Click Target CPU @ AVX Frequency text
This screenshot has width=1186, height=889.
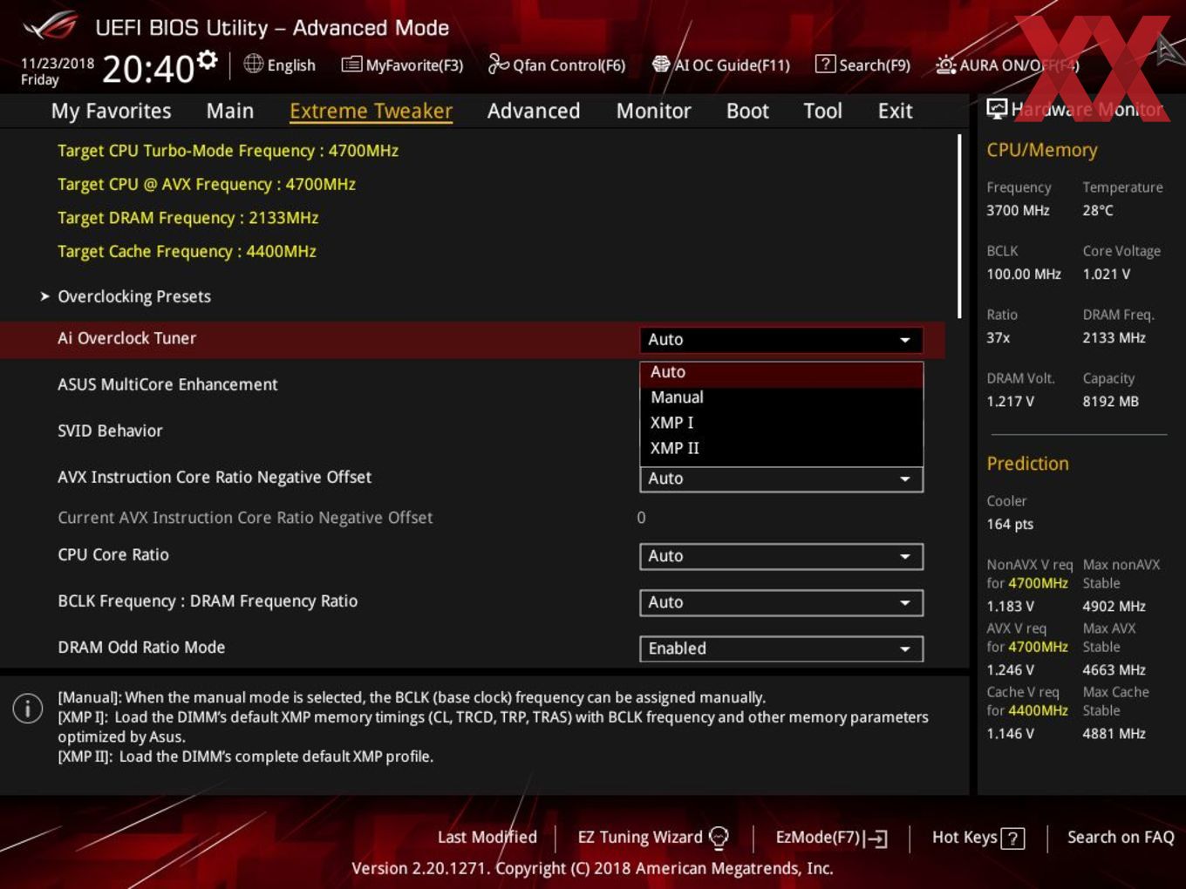[207, 184]
